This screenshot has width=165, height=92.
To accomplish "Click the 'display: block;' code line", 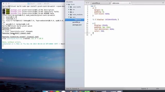I will [101, 25].
